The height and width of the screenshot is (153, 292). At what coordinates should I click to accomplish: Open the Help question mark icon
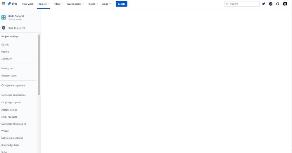click(x=271, y=4)
